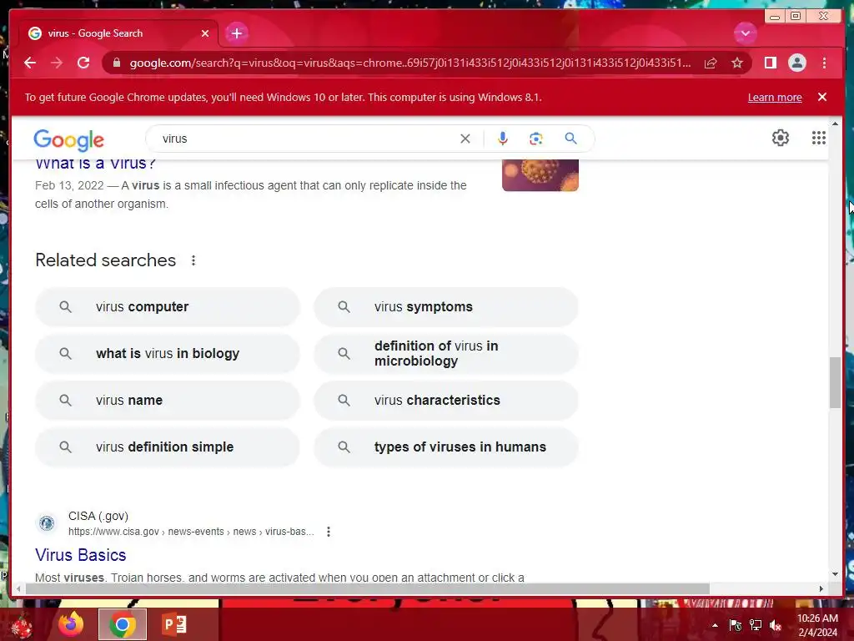Click the scroll down arrow
This screenshot has width=854, height=641.
coord(835,574)
